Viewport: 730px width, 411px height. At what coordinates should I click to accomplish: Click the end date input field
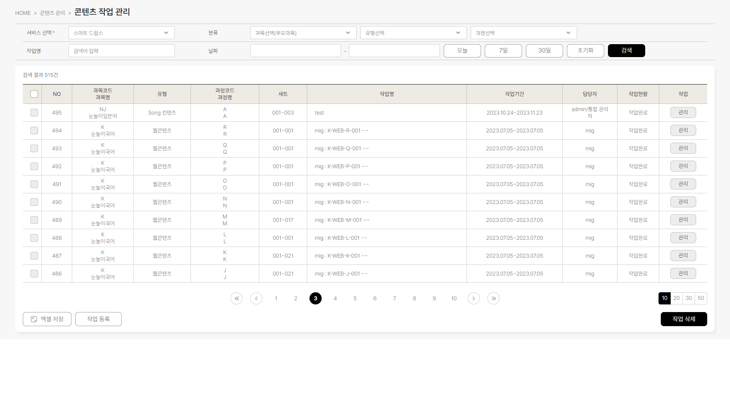click(x=394, y=51)
